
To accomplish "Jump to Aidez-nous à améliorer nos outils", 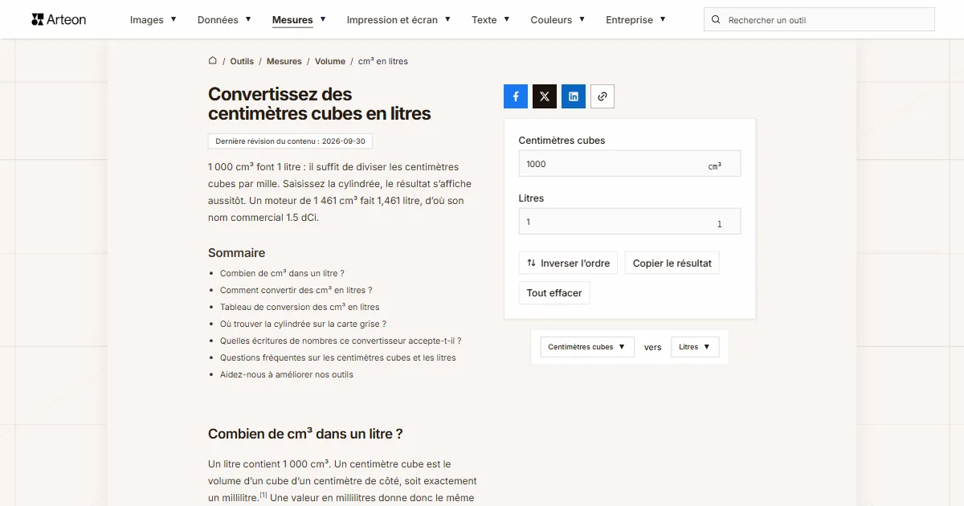I will tap(287, 374).
